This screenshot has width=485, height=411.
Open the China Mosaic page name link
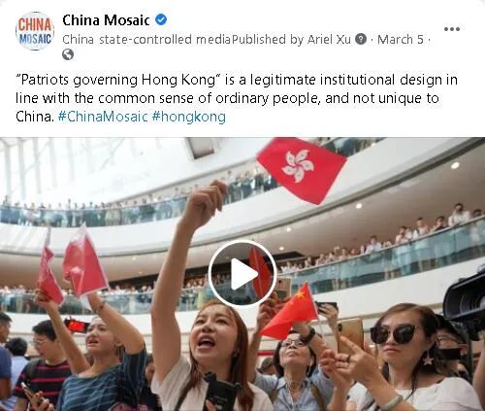pyautogui.click(x=106, y=20)
